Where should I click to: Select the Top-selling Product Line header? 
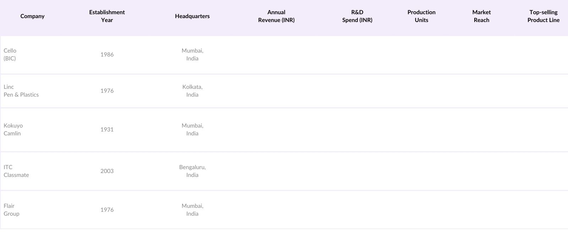[x=543, y=16]
